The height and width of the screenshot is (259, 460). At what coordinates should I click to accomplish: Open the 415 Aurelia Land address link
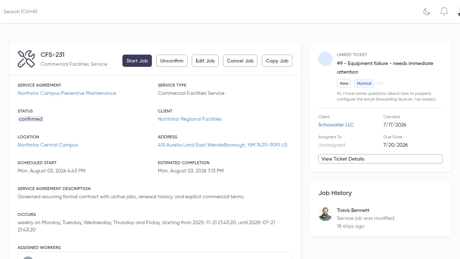tap(223, 145)
